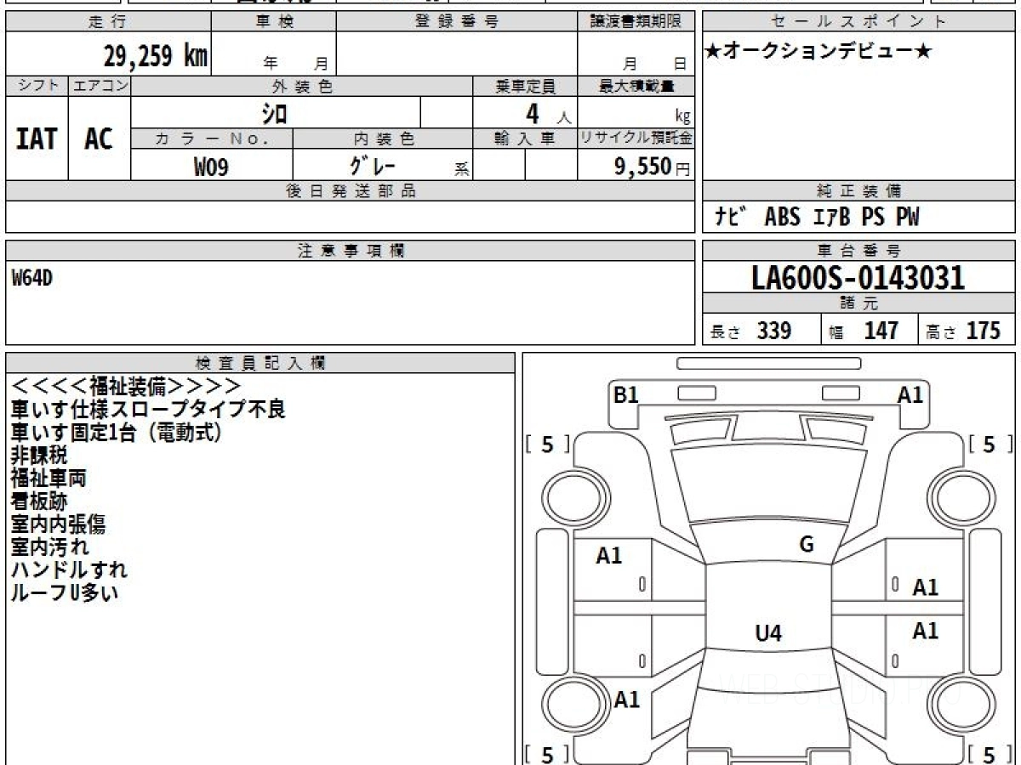Select the seating capacity 4 人
This screenshot has width=1021, height=765.
point(548,114)
